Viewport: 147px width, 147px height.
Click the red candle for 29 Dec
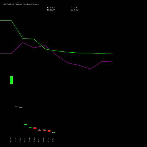40,130
